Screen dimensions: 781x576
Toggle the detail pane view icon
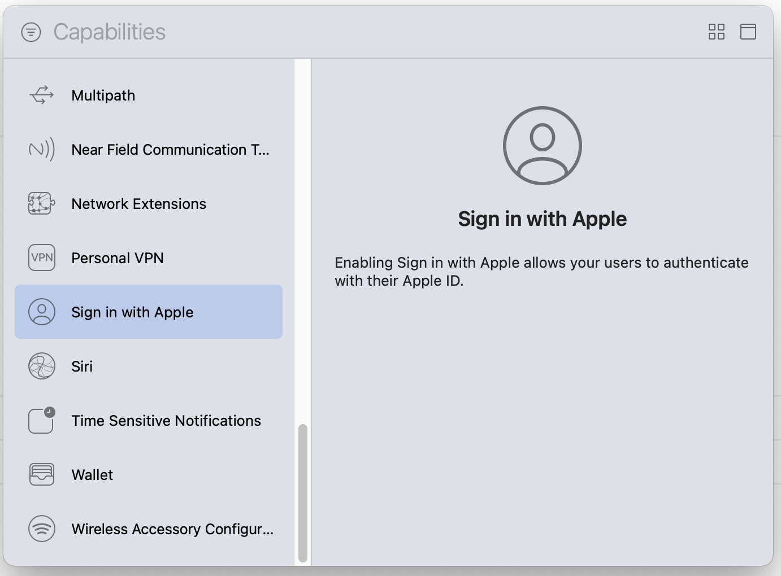coord(748,32)
